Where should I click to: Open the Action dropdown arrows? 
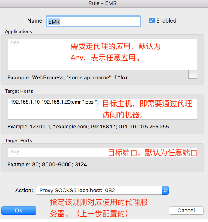coord(165,190)
